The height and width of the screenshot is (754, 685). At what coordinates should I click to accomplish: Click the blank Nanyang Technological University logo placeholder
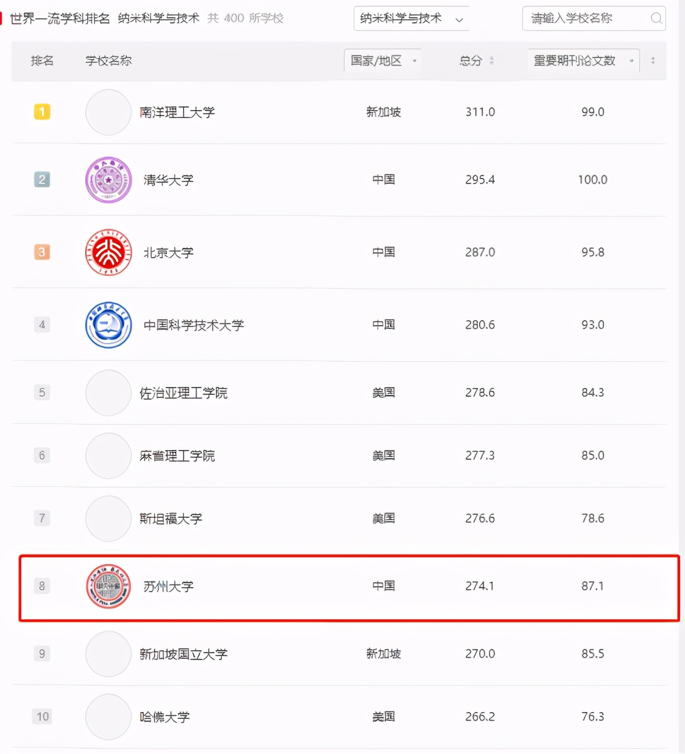pyautogui.click(x=108, y=112)
